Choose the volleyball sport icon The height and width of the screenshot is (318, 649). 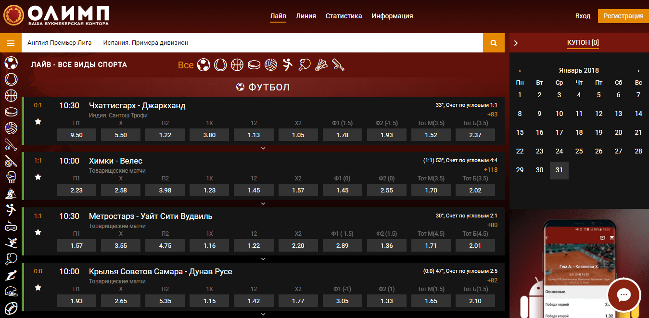271,64
